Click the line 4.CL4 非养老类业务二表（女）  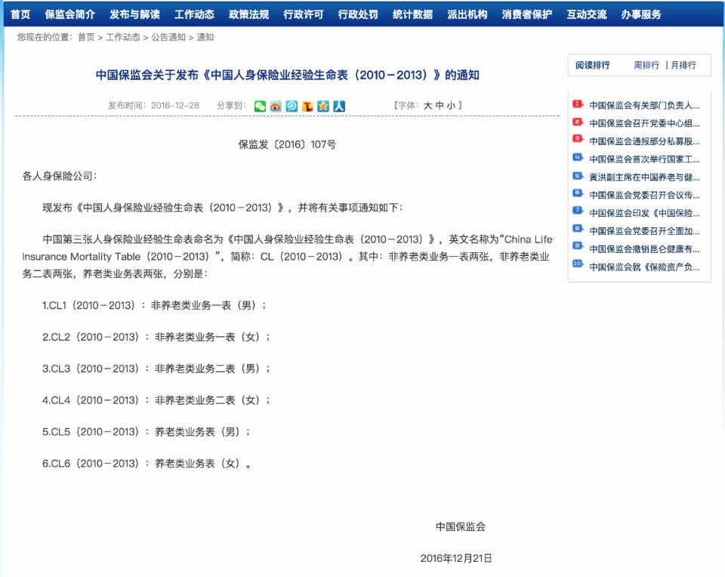(x=156, y=400)
